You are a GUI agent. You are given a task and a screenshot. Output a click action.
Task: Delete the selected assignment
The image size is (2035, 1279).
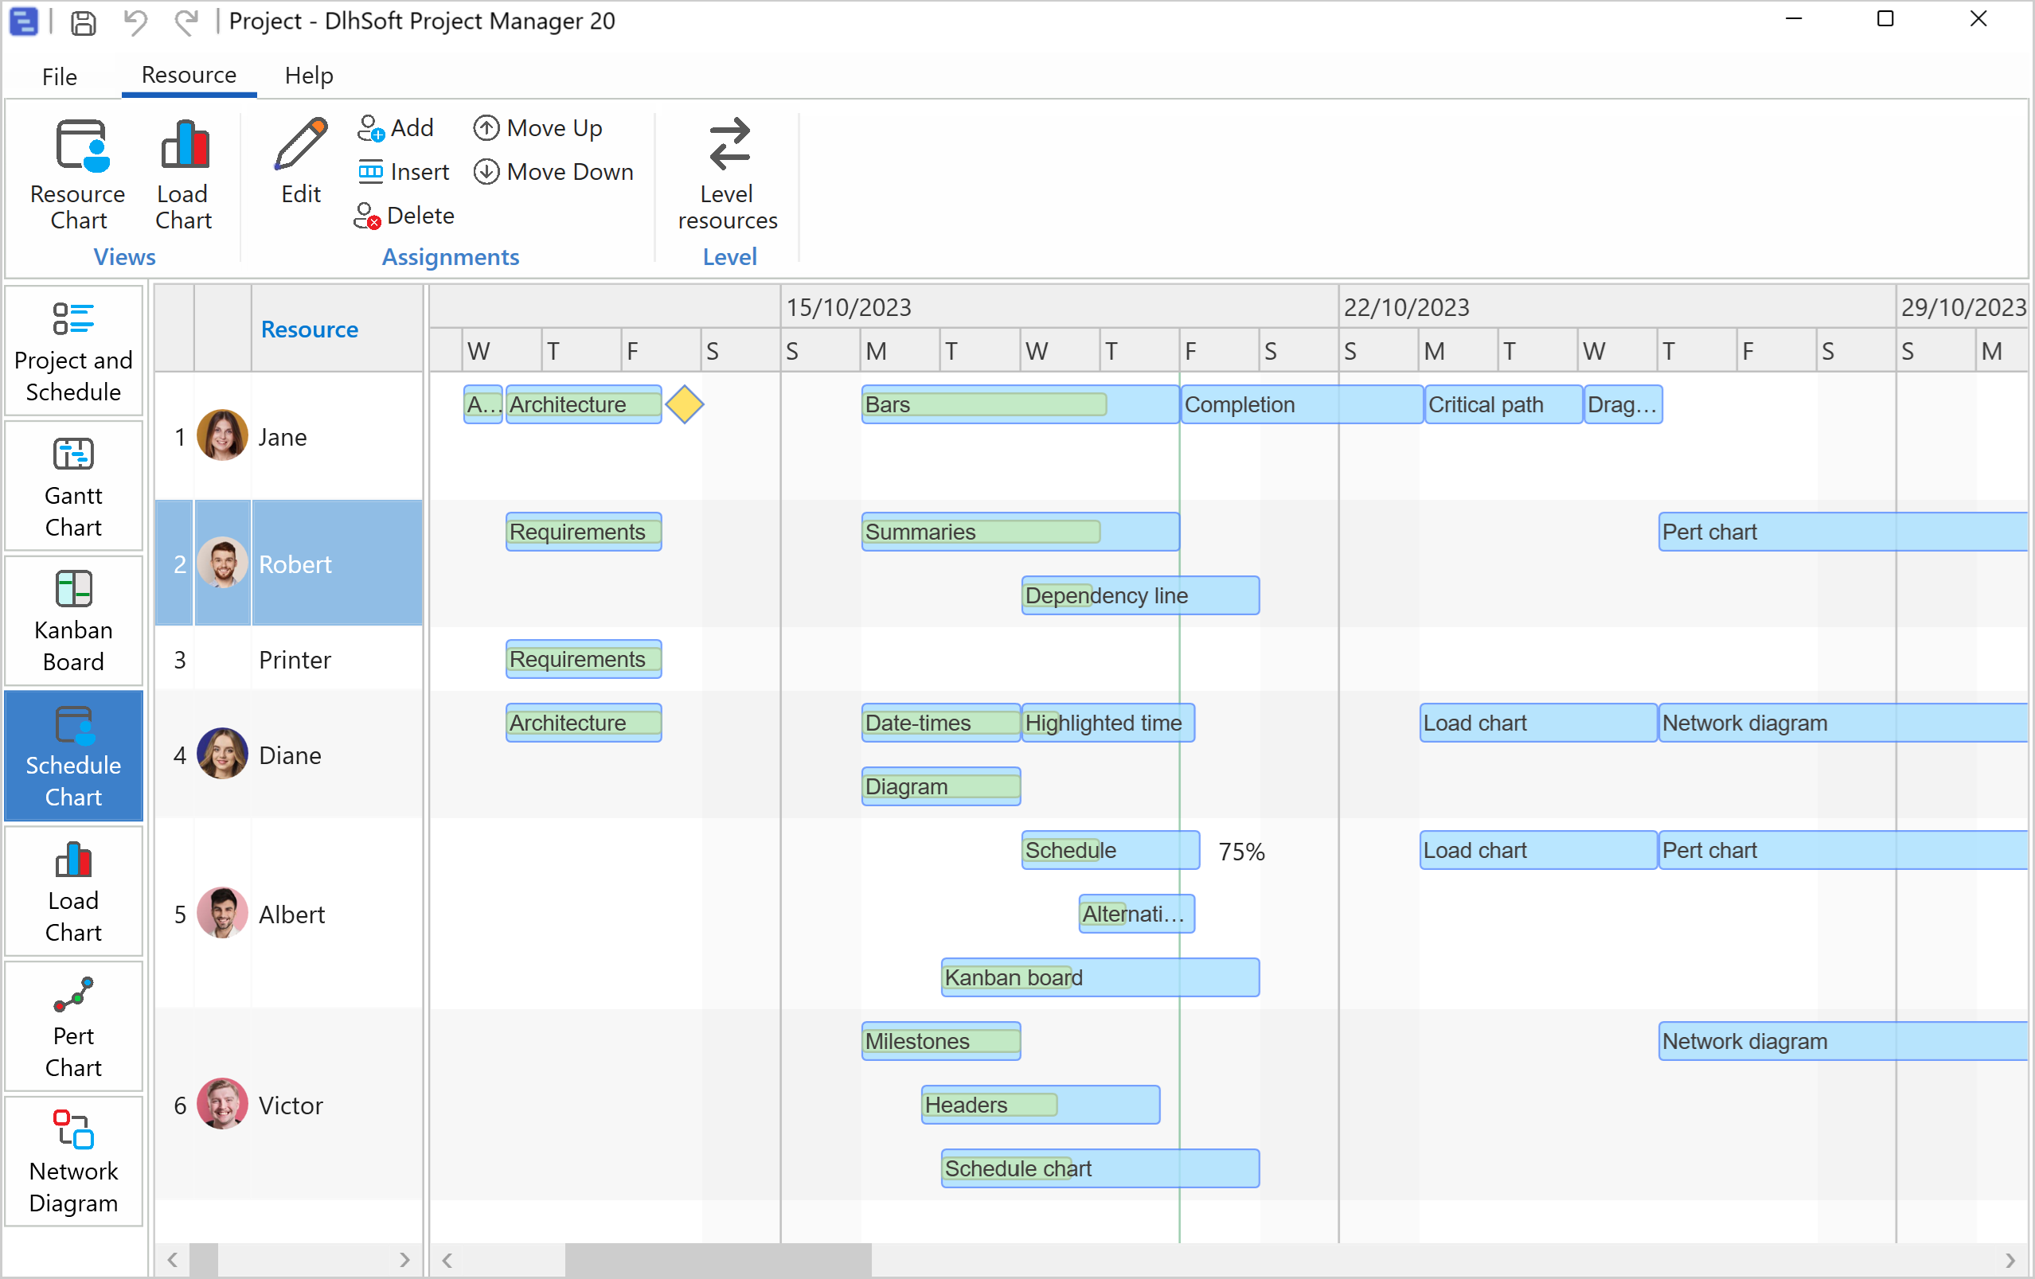point(404,216)
